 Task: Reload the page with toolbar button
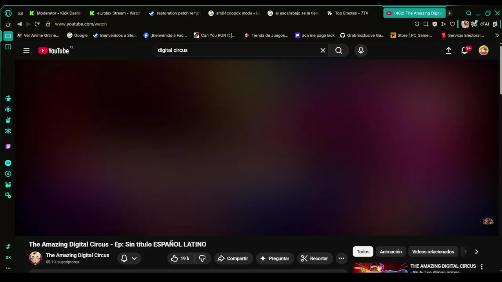37,24
